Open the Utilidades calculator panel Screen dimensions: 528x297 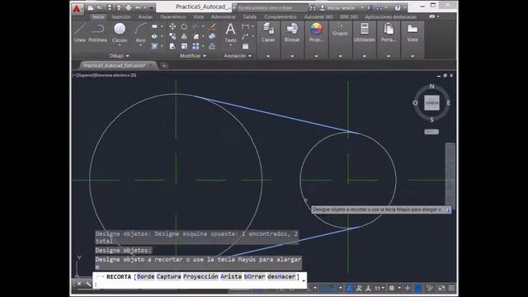(x=365, y=33)
